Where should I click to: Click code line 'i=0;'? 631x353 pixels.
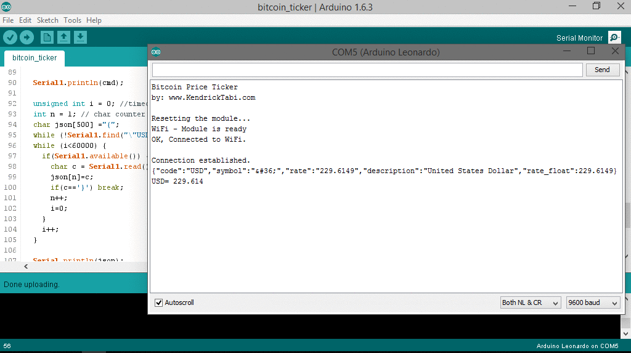click(x=59, y=208)
